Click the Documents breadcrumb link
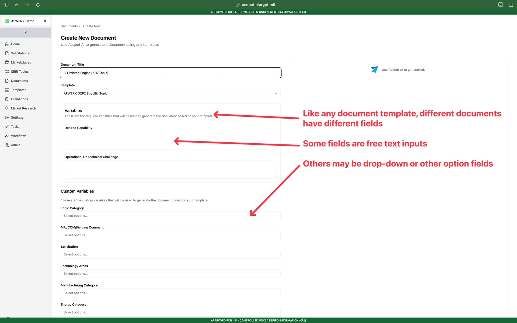The width and height of the screenshot is (517, 323). click(69, 26)
